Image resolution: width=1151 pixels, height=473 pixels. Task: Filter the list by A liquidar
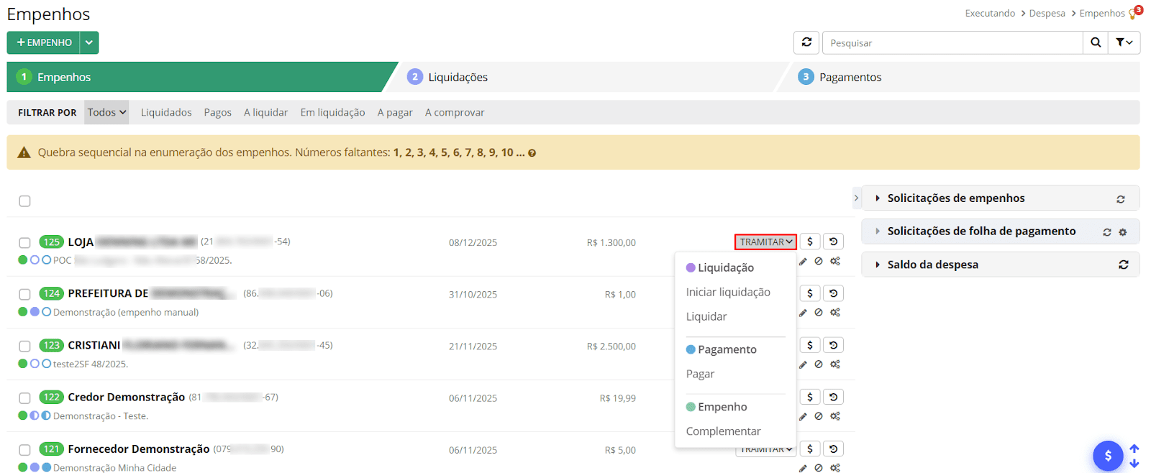(x=265, y=112)
